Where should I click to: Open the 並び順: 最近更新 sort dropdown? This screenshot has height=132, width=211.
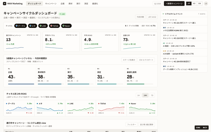(x=147, y=124)
